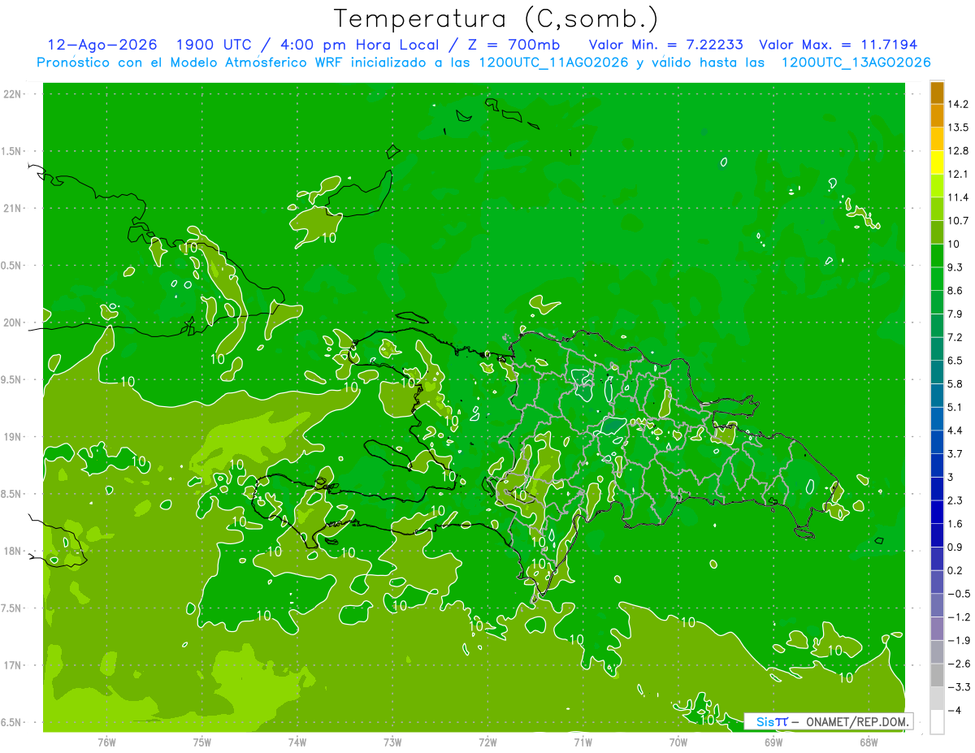Click the 69W longitude axis label
The height and width of the screenshot is (753, 975).
[773, 742]
